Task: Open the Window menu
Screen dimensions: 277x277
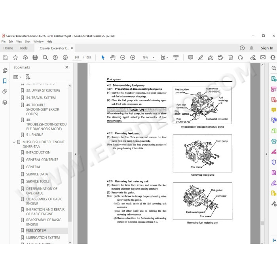Action: point(38,42)
